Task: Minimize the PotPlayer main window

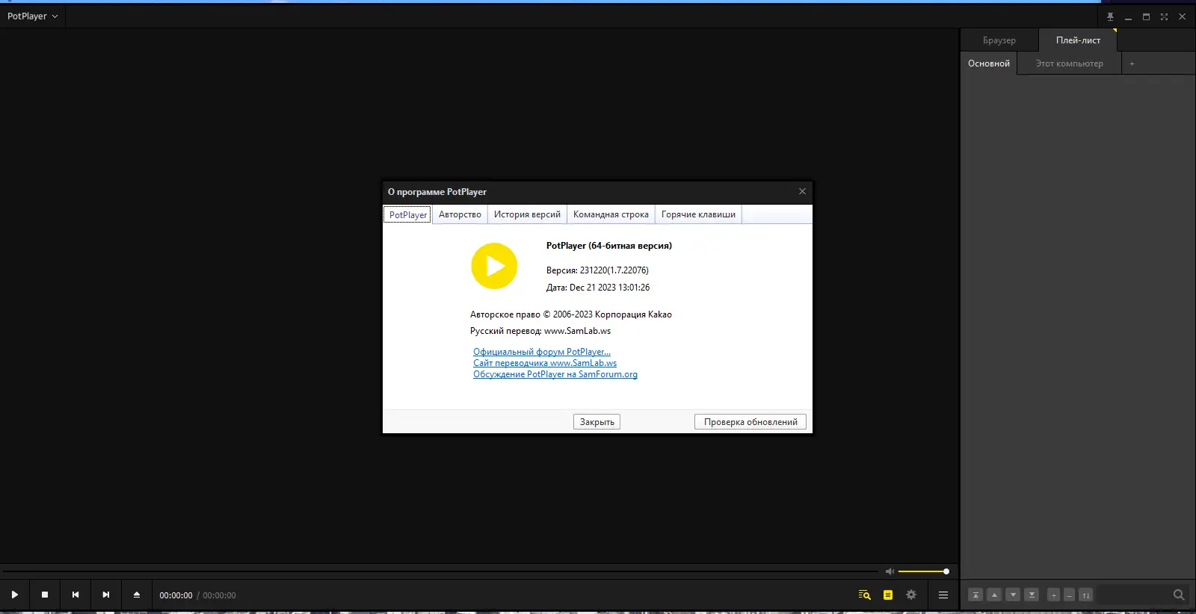Action: pyautogui.click(x=1128, y=16)
